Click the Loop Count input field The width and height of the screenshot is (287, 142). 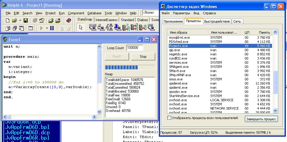point(134,48)
